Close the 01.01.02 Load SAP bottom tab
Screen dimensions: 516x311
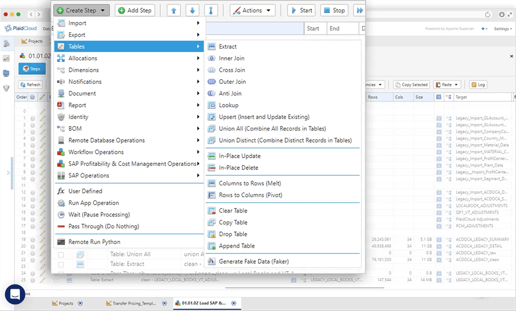[x=234, y=303]
